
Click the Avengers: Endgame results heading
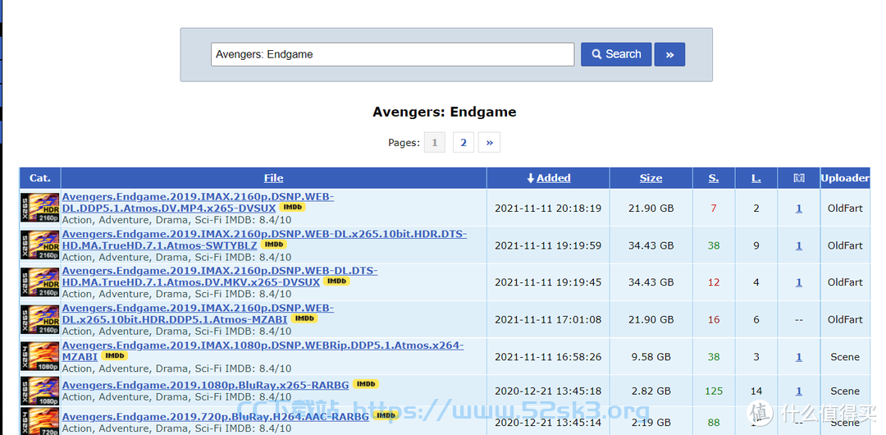[444, 112]
